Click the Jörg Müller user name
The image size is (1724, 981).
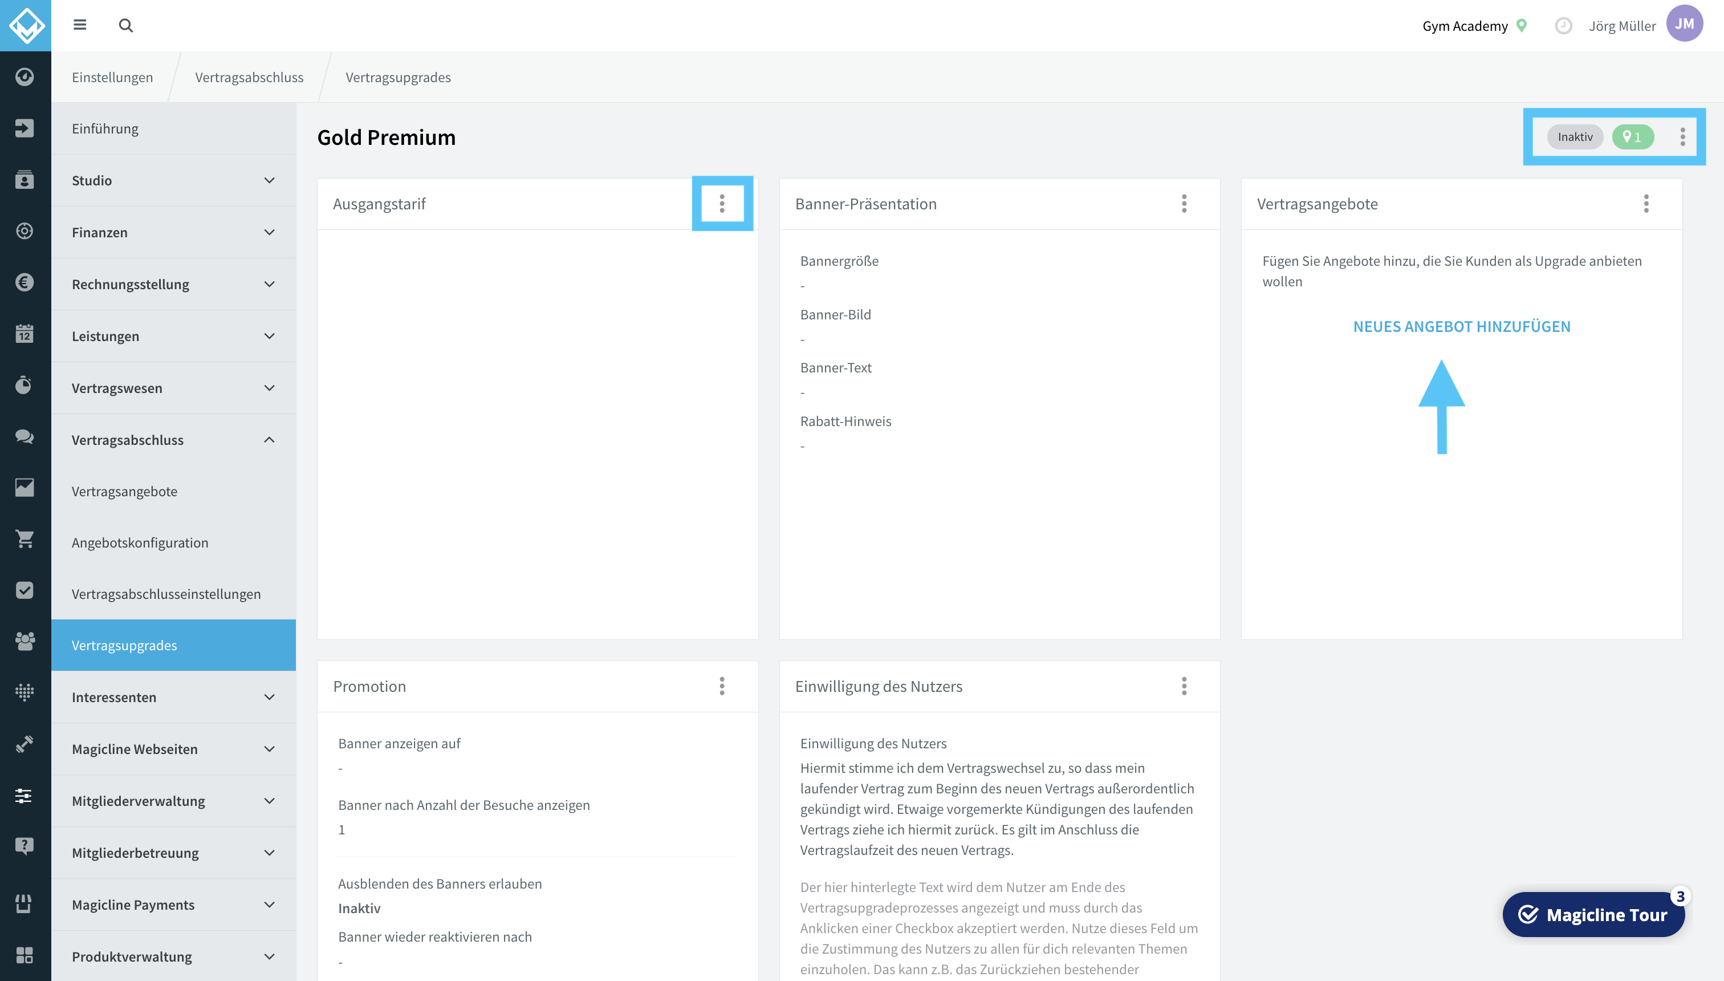[1621, 26]
